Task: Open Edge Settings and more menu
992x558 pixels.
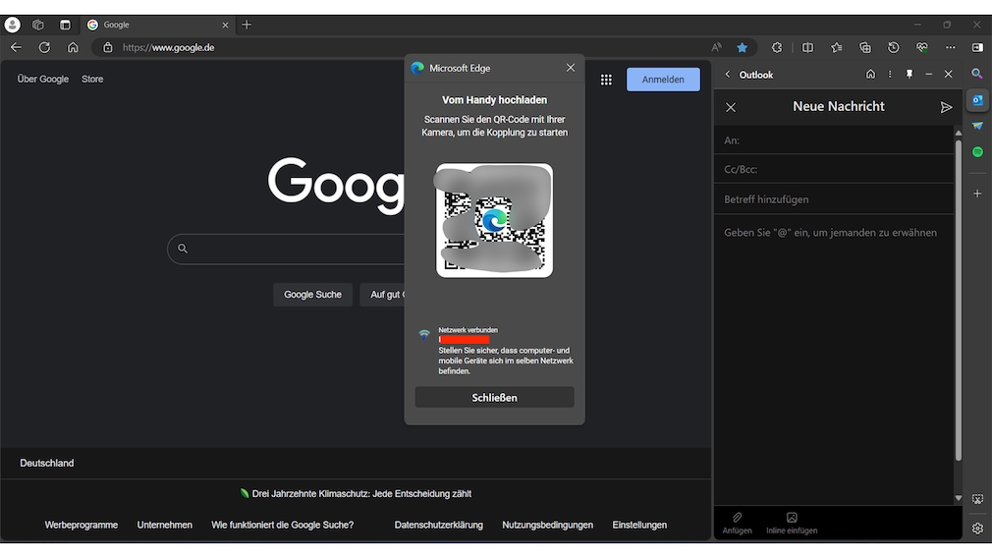Action: (950, 47)
